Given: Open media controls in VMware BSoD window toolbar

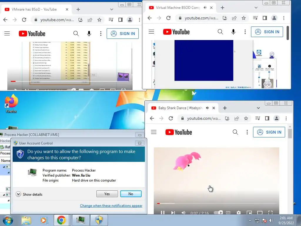Looking at the screenshot, I should [111, 20].
